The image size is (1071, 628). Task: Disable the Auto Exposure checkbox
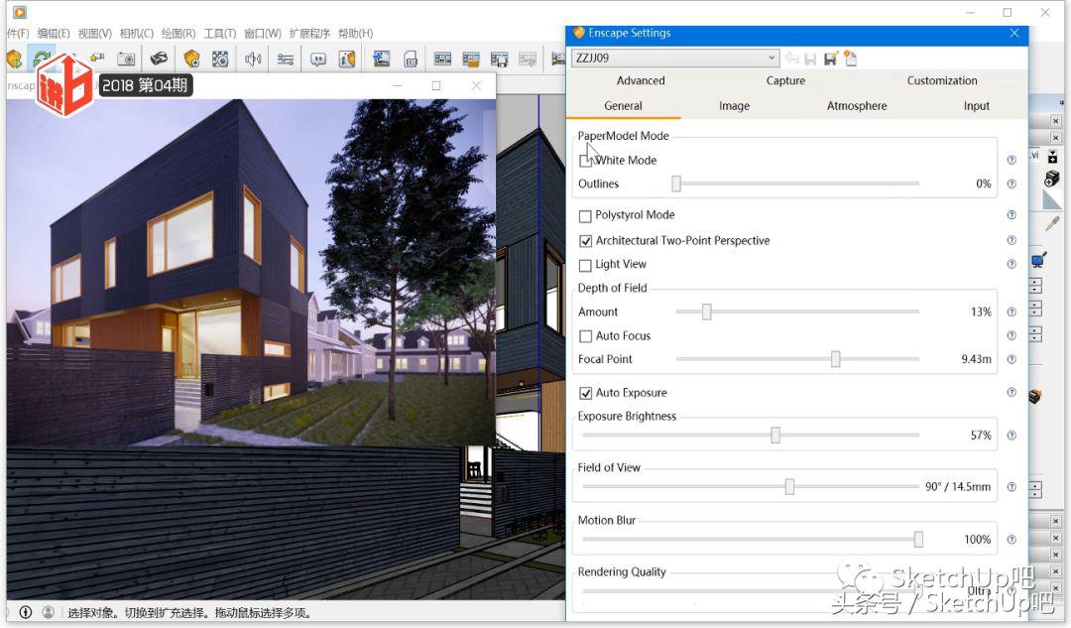(x=585, y=394)
